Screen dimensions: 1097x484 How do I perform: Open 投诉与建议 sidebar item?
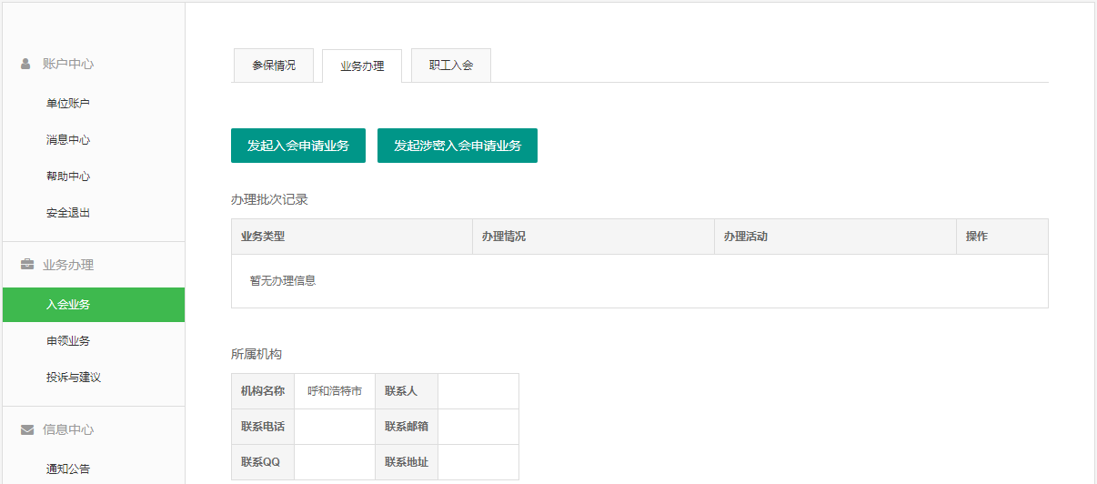tap(74, 378)
